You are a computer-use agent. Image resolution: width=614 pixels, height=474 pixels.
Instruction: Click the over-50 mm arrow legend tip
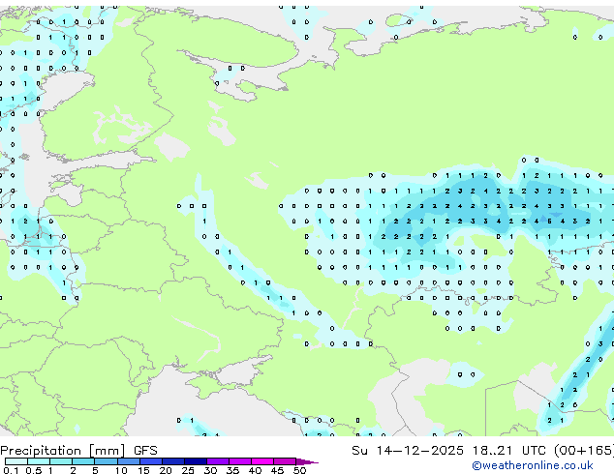click(307, 461)
